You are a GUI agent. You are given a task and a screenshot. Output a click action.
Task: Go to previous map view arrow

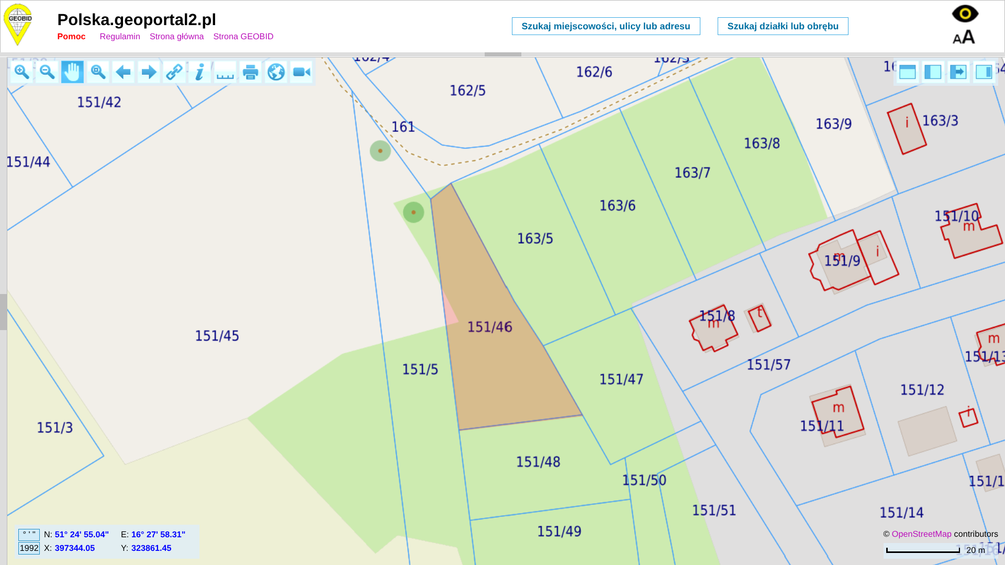[123, 72]
